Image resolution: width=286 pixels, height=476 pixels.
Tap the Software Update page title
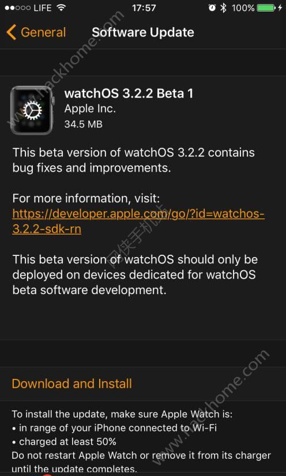(x=143, y=32)
